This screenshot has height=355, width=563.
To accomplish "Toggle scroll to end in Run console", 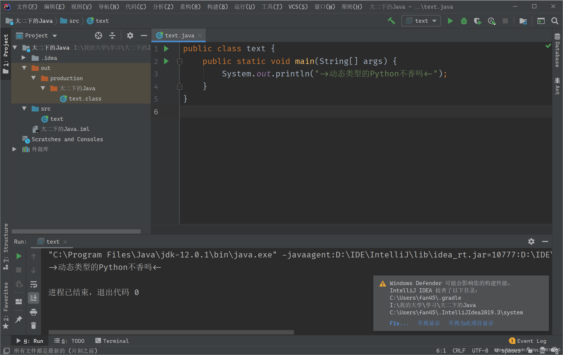I will [x=34, y=298].
